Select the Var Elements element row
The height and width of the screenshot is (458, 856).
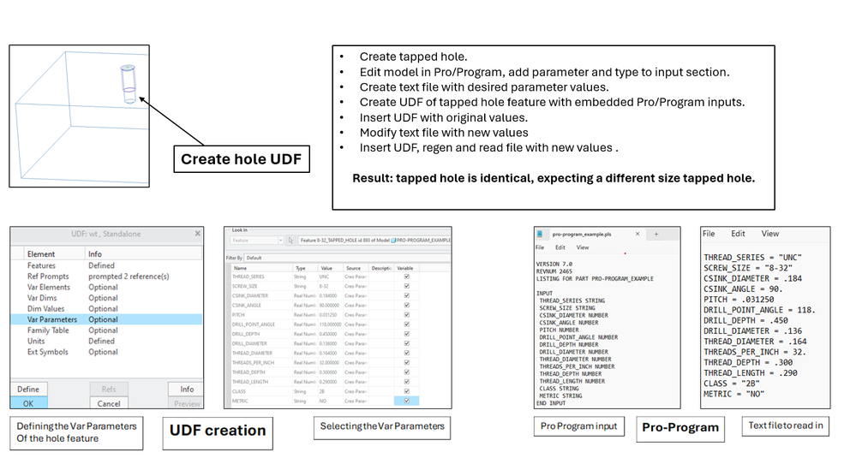click(106, 287)
